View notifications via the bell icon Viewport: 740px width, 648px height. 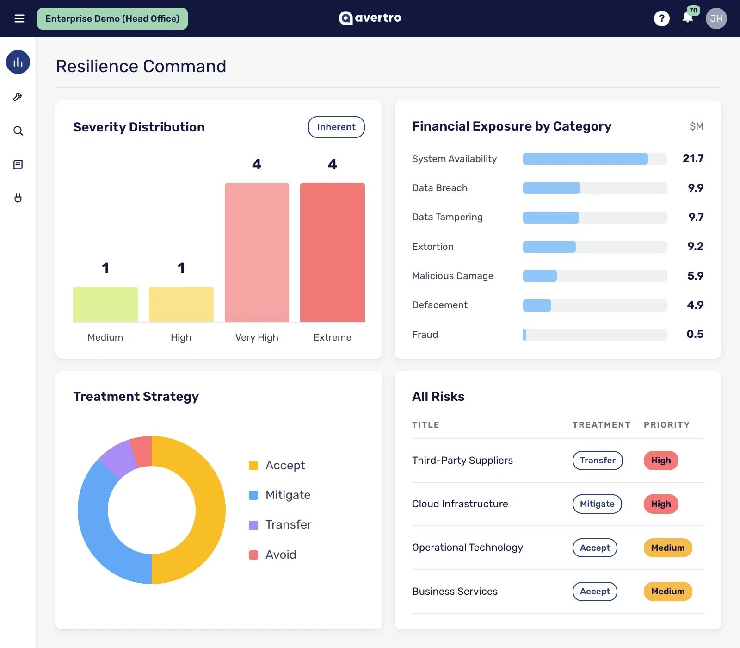tap(688, 18)
